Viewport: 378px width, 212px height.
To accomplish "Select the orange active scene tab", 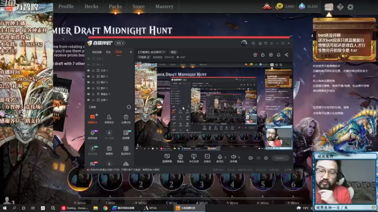I will point(119,52).
